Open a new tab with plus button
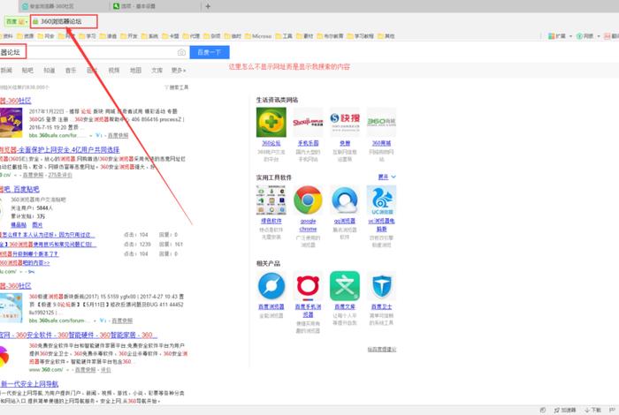 [208, 6]
